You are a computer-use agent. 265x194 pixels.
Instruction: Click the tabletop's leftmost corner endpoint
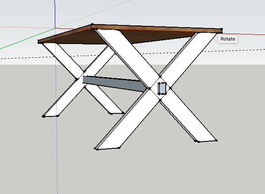point(39,41)
